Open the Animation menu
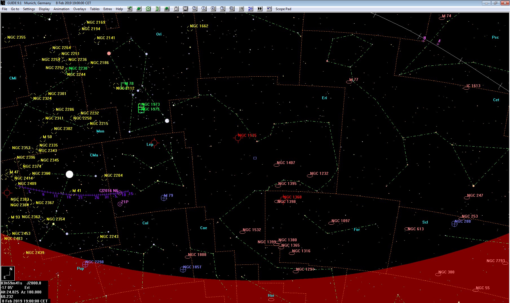 (x=61, y=9)
